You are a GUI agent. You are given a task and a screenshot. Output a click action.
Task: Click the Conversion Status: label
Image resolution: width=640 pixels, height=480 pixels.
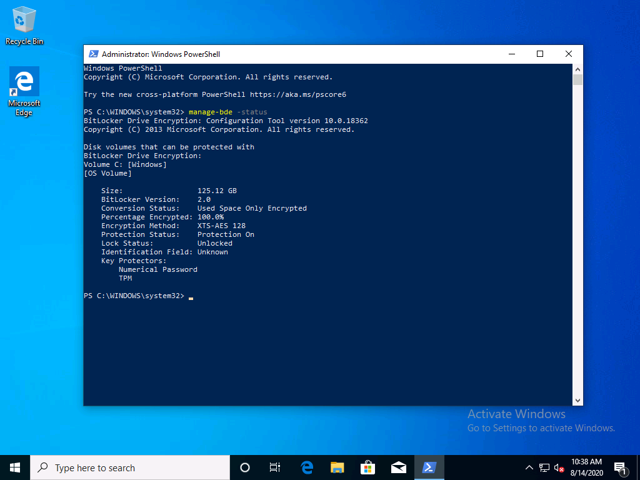[x=141, y=208]
